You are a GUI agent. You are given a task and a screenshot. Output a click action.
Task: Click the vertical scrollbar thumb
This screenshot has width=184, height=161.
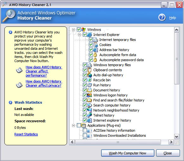coord(177,59)
